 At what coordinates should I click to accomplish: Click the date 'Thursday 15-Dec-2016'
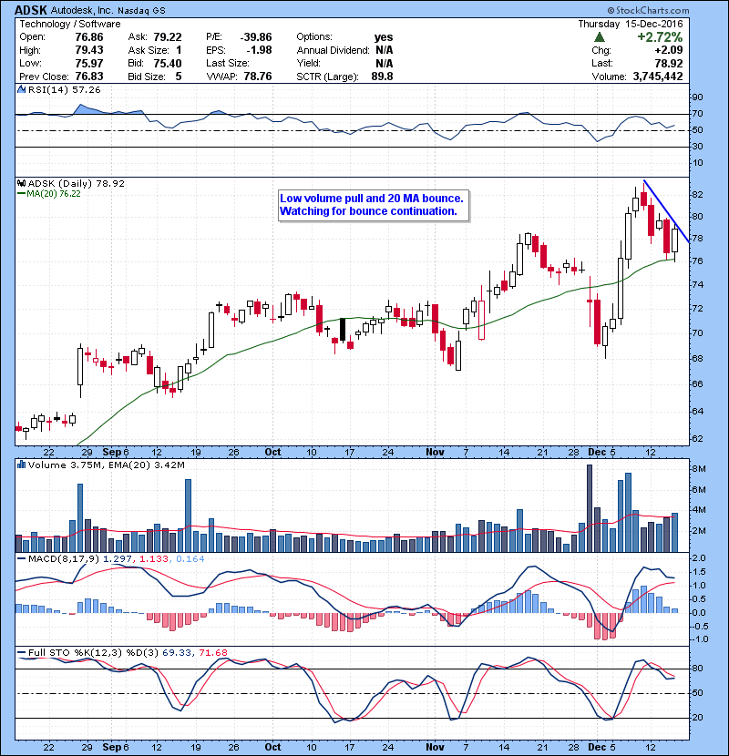[x=631, y=24]
